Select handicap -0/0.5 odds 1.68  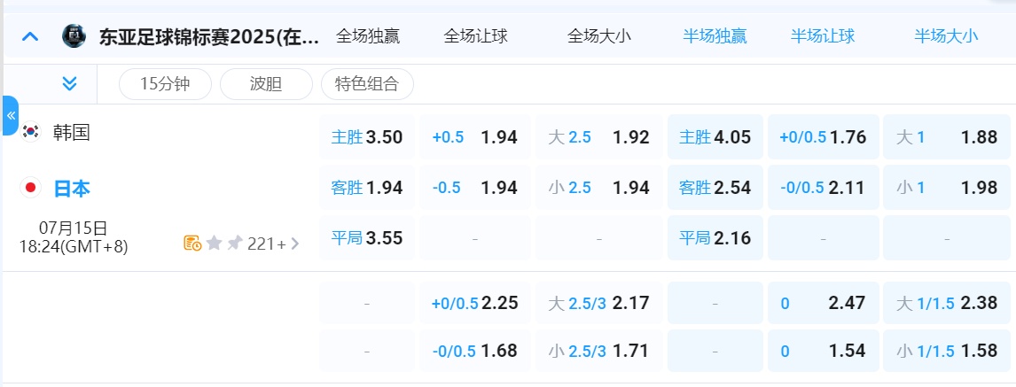pyautogui.click(x=474, y=351)
